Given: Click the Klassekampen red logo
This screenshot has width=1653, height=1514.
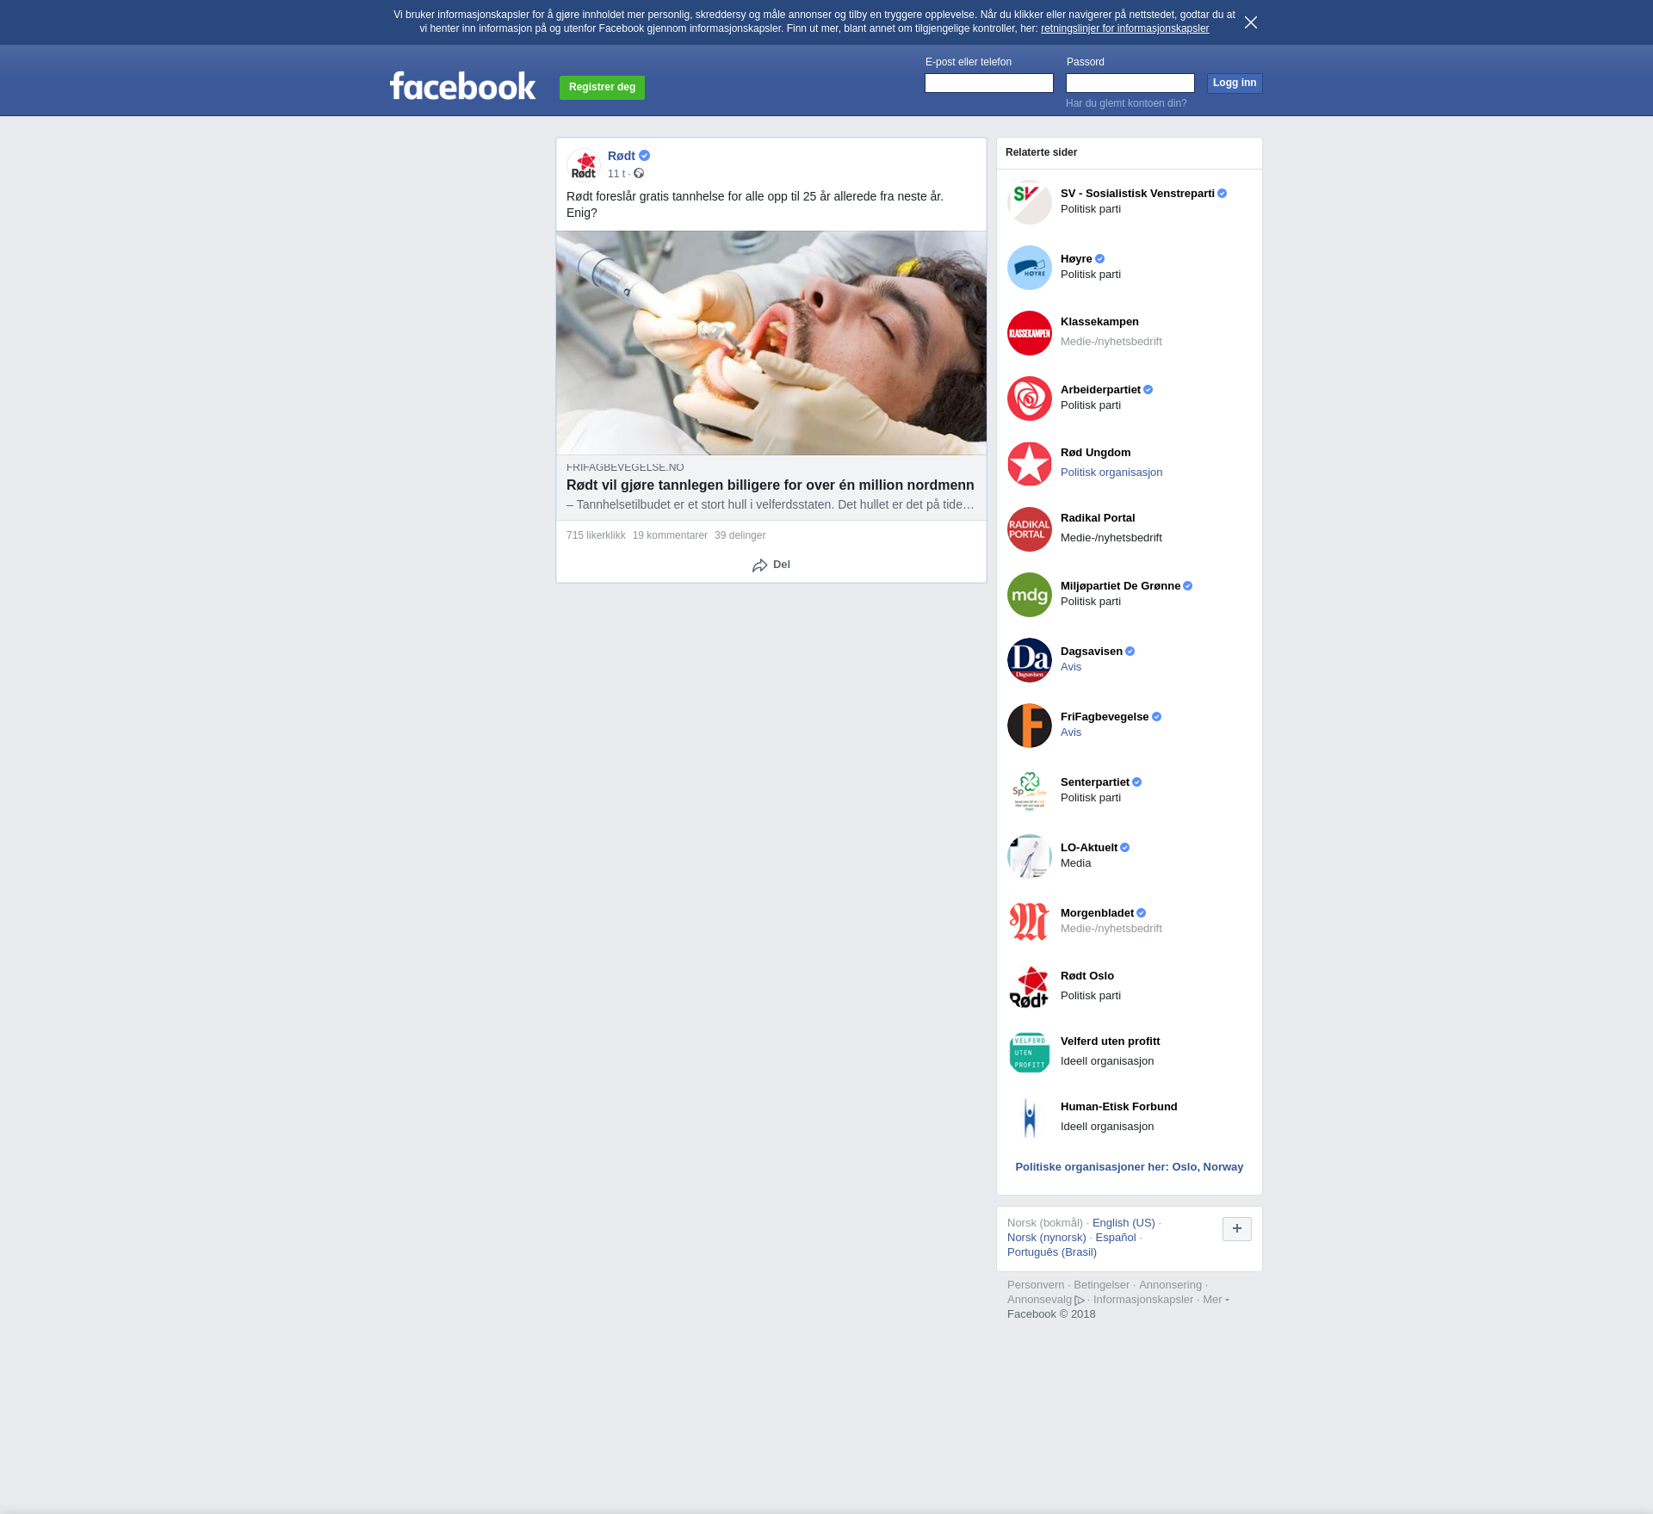Looking at the screenshot, I should coord(1030,333).
